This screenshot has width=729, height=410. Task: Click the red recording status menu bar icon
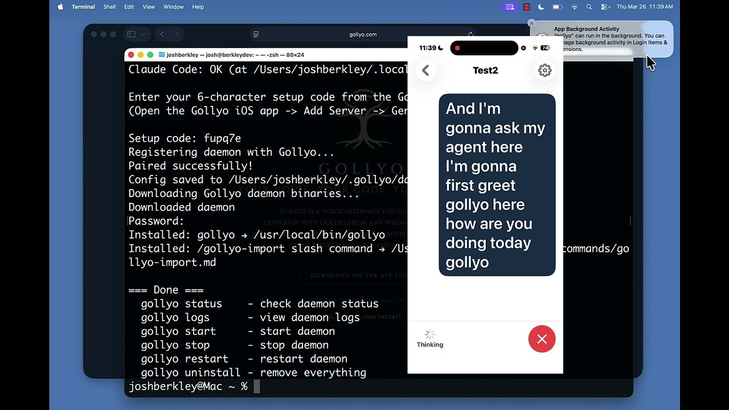click(x=527, y=7)
